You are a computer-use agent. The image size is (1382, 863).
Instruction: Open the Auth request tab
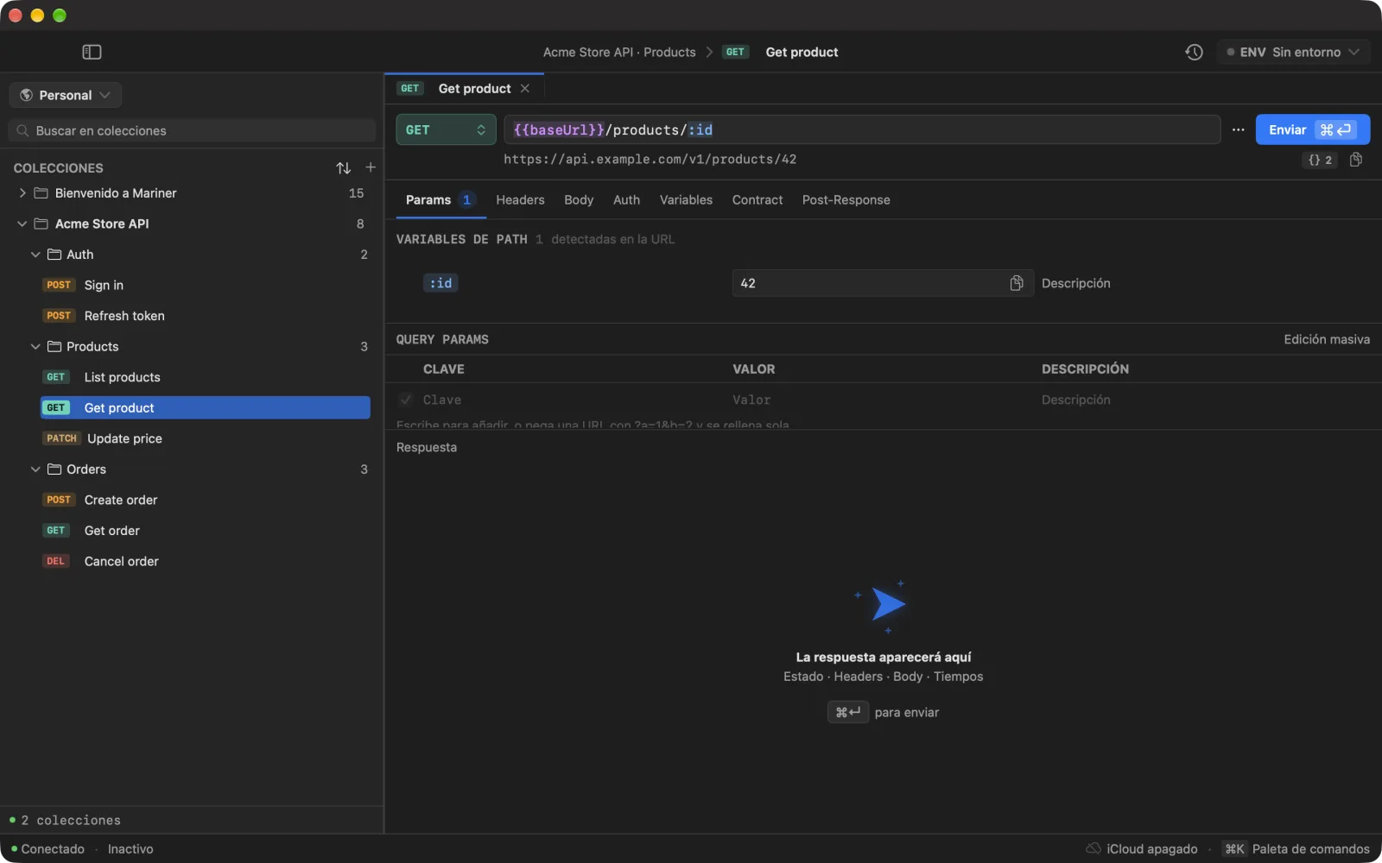(626, 199)
